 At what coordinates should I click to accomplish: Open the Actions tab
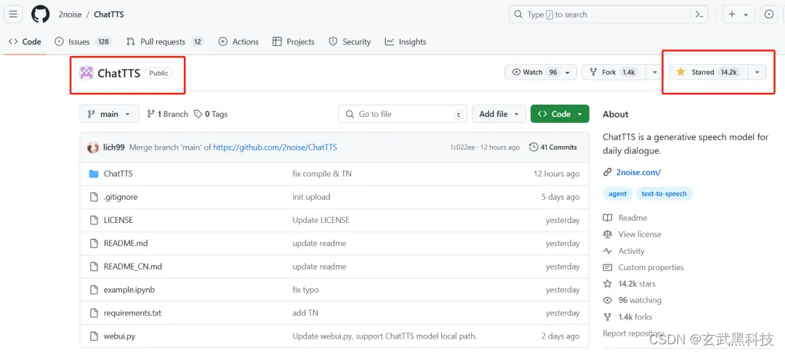(239, 42)
